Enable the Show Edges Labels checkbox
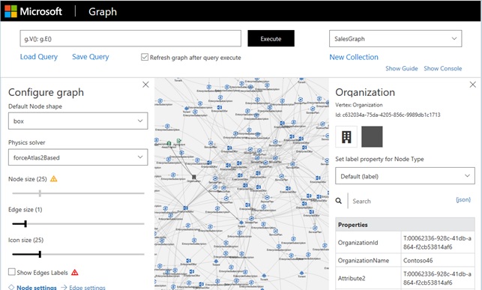482x290 pixels. [12, 272]
